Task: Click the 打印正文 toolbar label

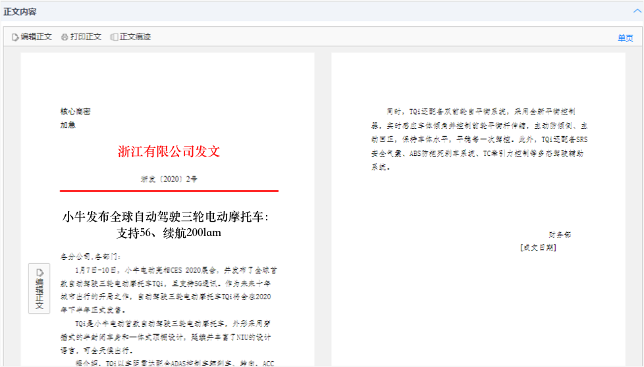Action: coord(86,37)
